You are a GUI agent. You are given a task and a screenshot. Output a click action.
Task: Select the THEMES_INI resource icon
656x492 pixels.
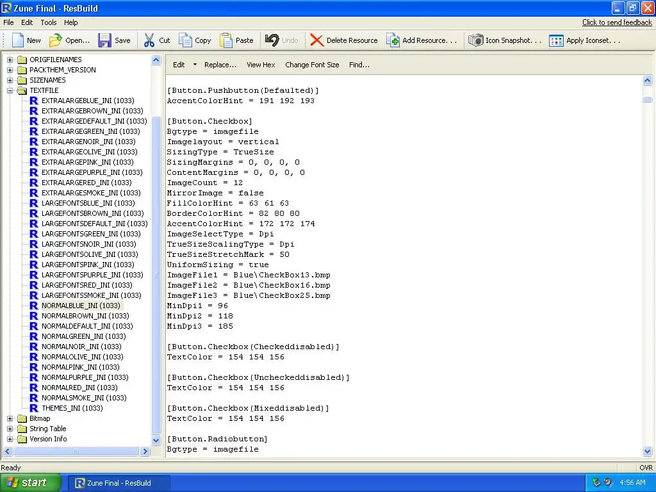(x=34, y=408)
